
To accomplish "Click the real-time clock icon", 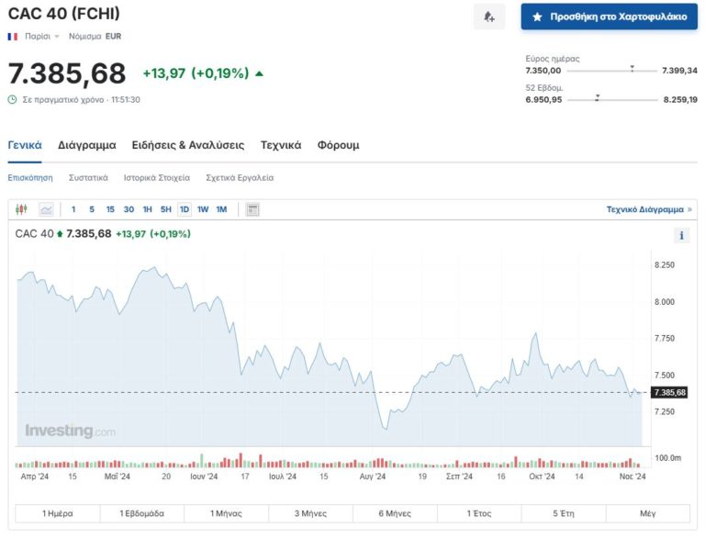I will point(12,99).
